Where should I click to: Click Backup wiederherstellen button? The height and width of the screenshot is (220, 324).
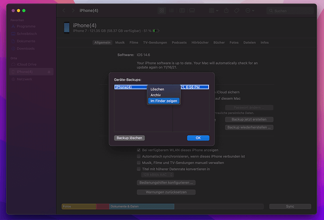point(249,127)
